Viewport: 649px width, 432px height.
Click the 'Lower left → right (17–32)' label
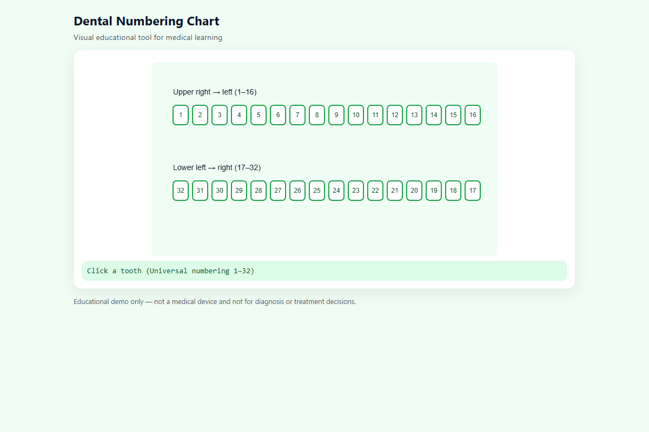[217, 167]
